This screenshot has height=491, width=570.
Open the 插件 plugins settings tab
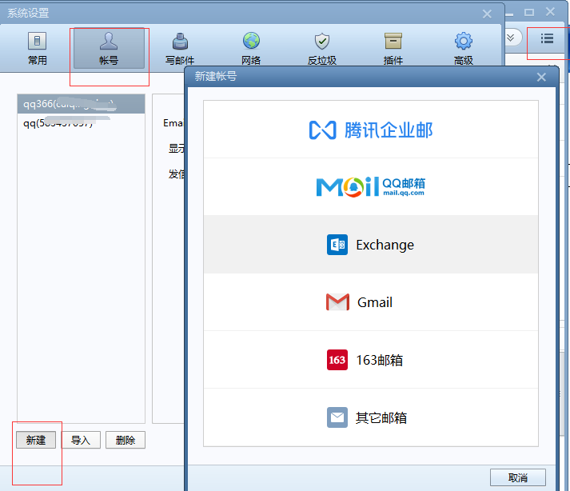tap(393, 48)
